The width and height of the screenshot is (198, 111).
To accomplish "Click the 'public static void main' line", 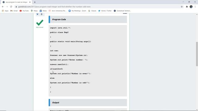I will coord(71,42).
